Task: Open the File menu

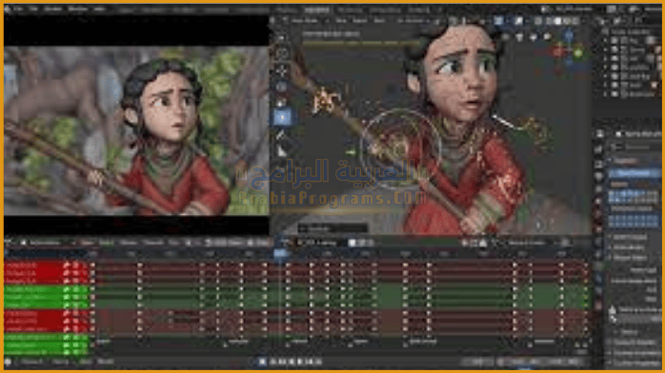Action: coord(19,9)
